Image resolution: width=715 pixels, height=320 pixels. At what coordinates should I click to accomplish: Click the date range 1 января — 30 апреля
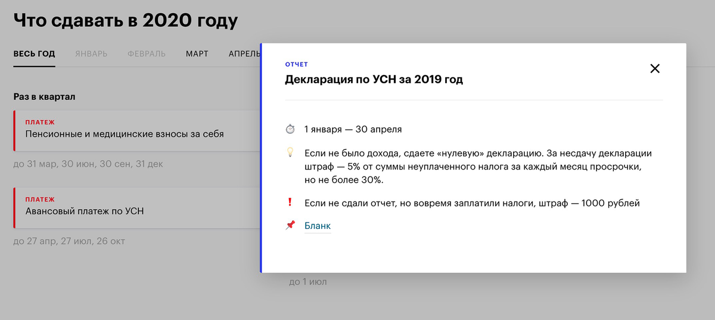tap(353, 129)
